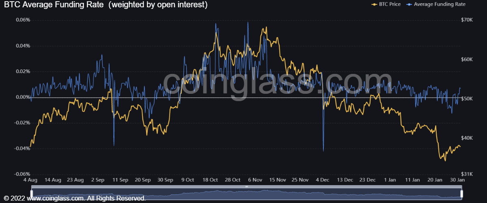Viewport: 487px width, 203px height.
Task: Click the BTC Average Funding Rate chart title
Action: pyautogui.click(x=106, y=5)
